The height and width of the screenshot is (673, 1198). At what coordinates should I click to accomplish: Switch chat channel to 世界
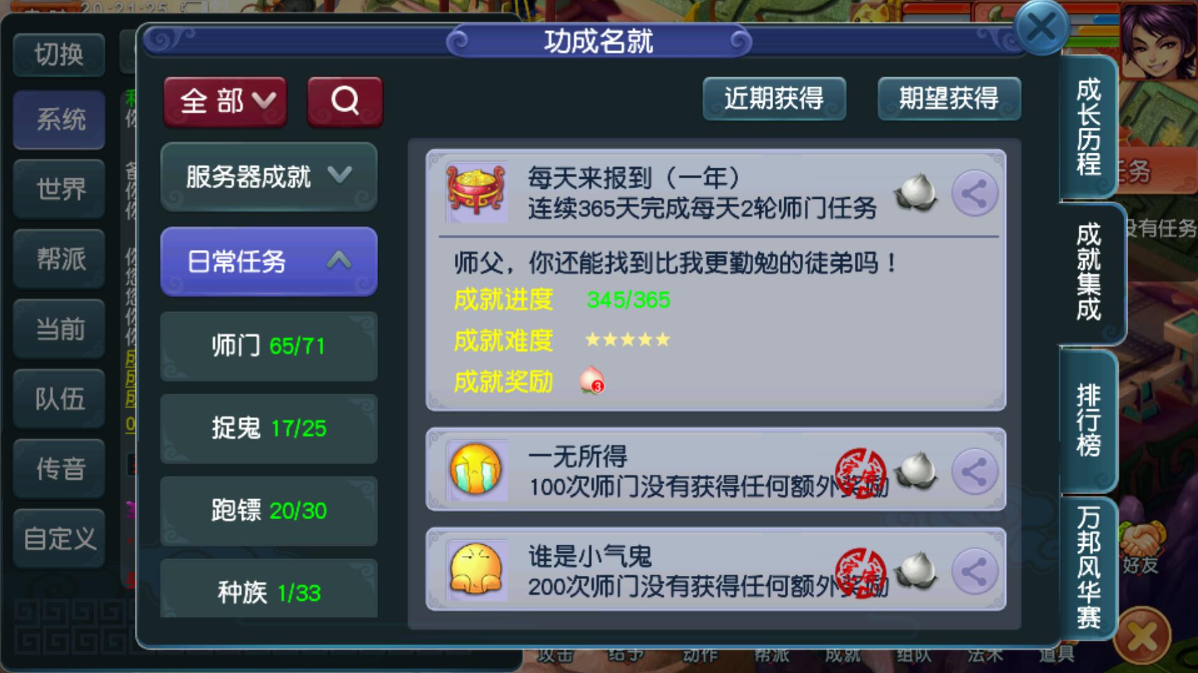pyautogui.click(x=59, y=189)
